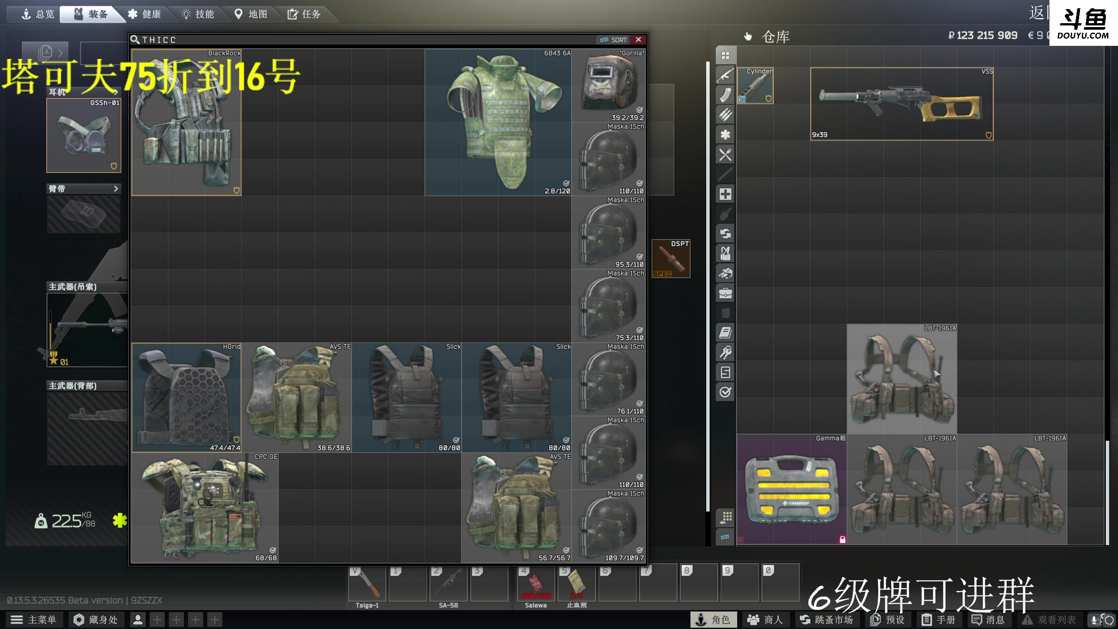Viewport: 1118px width, 629px height.
Task: Open 角色 character screen
Action: [714, 619]
